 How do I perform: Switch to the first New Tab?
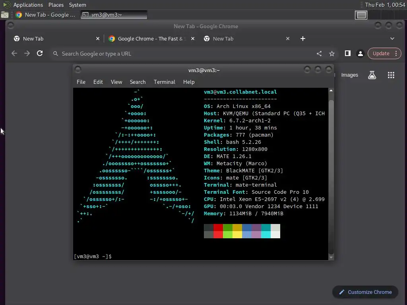[x=56, y=39]
